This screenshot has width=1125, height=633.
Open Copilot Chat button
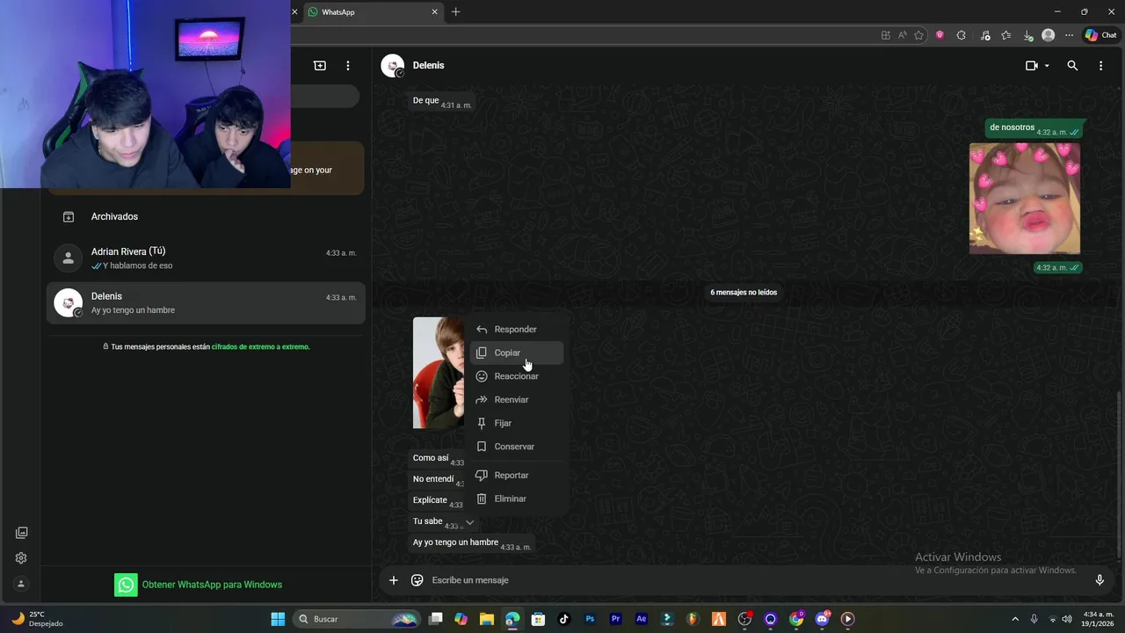(x=1100, y=35)
